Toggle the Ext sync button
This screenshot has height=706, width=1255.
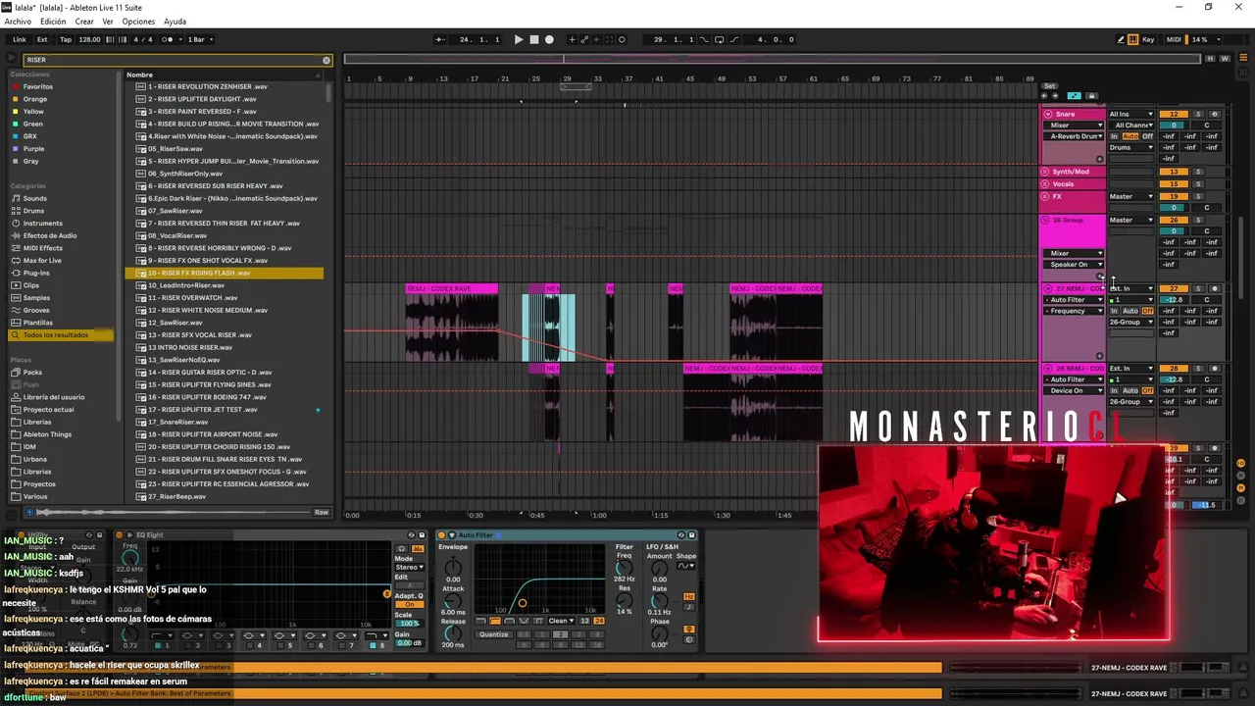click(42, 39)
